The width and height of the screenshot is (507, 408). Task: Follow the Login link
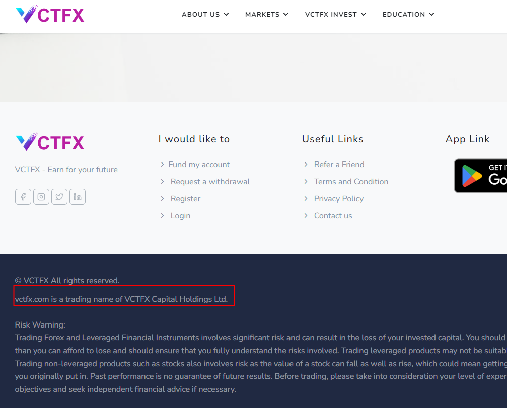(x=180, y=216)
